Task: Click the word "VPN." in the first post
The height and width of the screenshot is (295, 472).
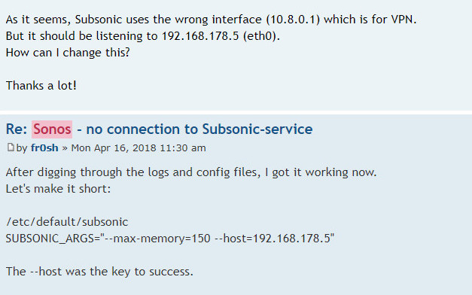Action: (403, 20)
